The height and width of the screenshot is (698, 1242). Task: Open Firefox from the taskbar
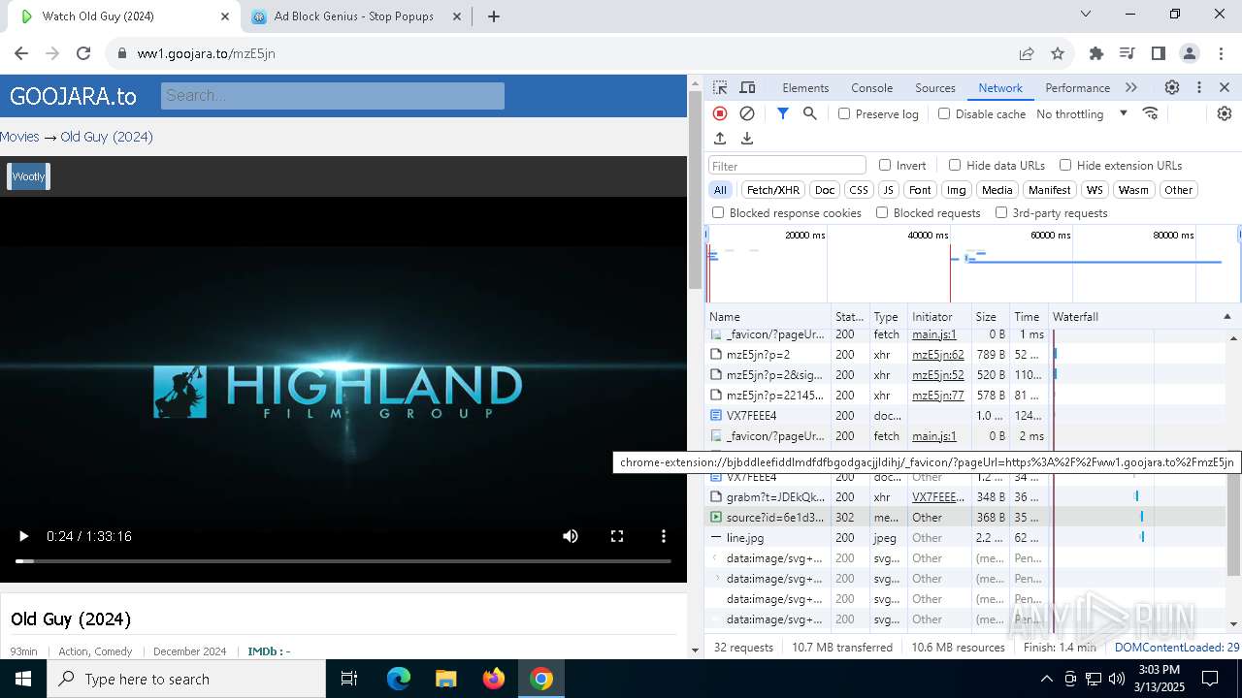tap(494, 679)
